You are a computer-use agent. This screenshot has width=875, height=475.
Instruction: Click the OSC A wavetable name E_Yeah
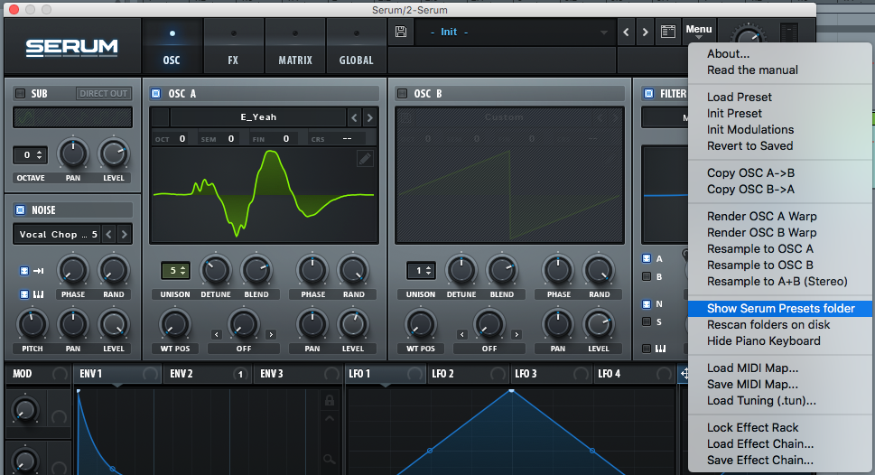pos(258,117)
